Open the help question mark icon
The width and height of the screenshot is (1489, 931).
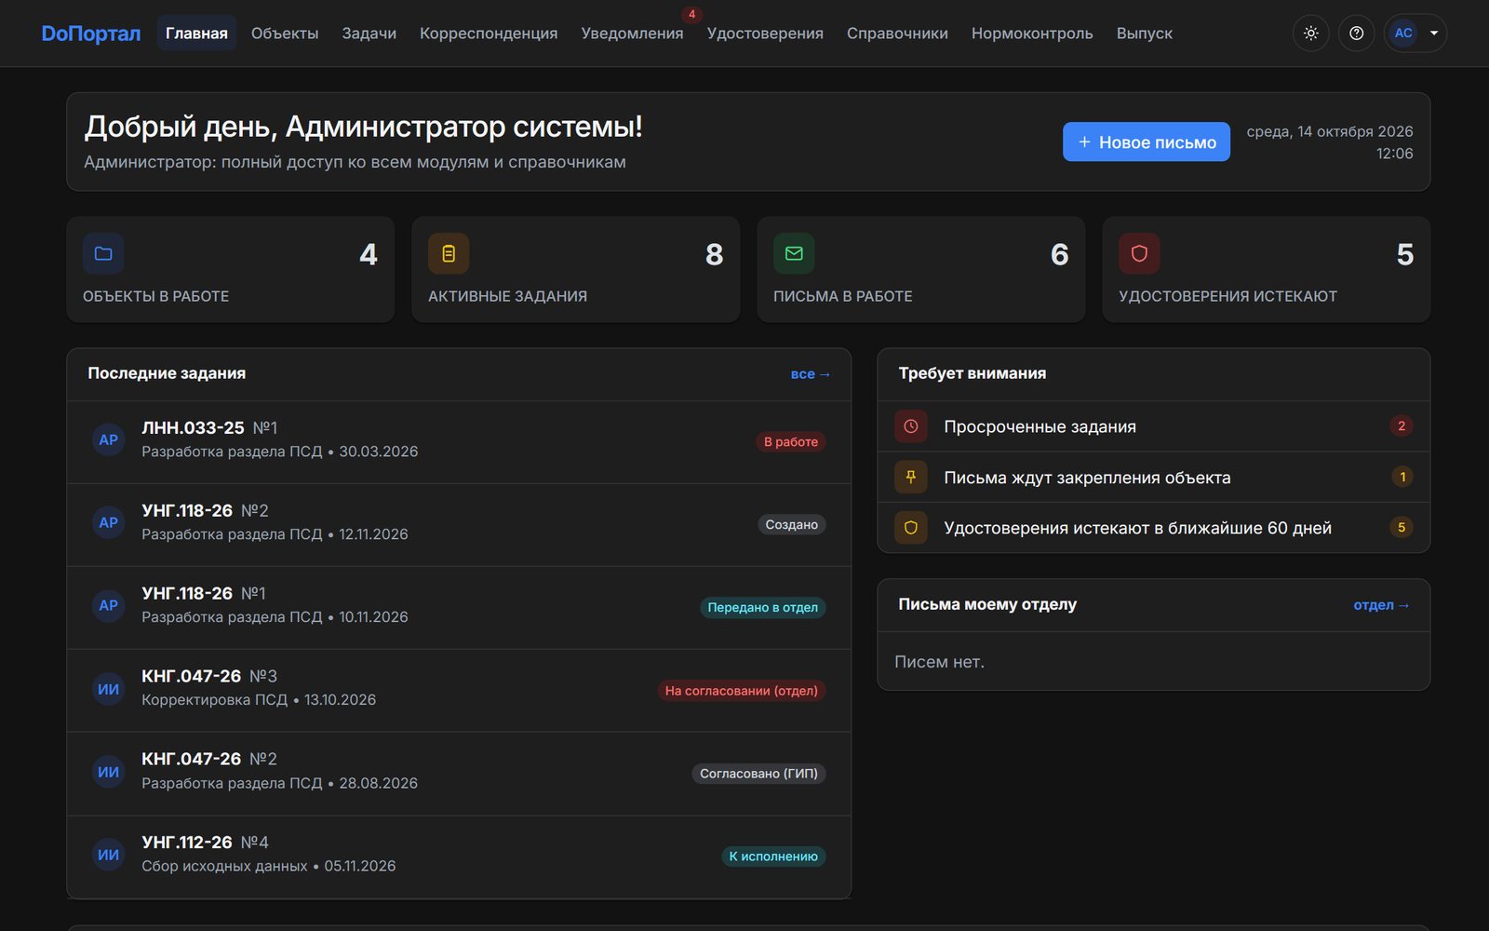(x=1356, y=34)
